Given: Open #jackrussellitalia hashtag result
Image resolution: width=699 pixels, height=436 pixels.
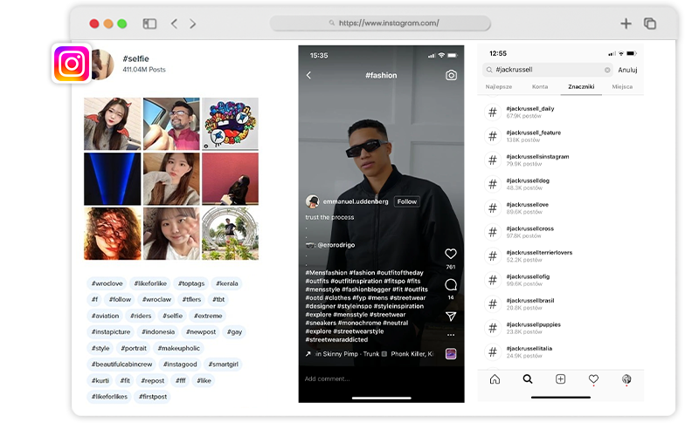Looking at the screenshot, I should click(x=561, y=352).
